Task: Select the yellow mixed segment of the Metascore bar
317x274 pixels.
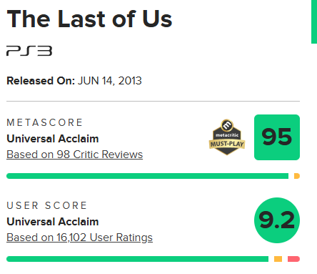Action: click(x=297, y=176)
